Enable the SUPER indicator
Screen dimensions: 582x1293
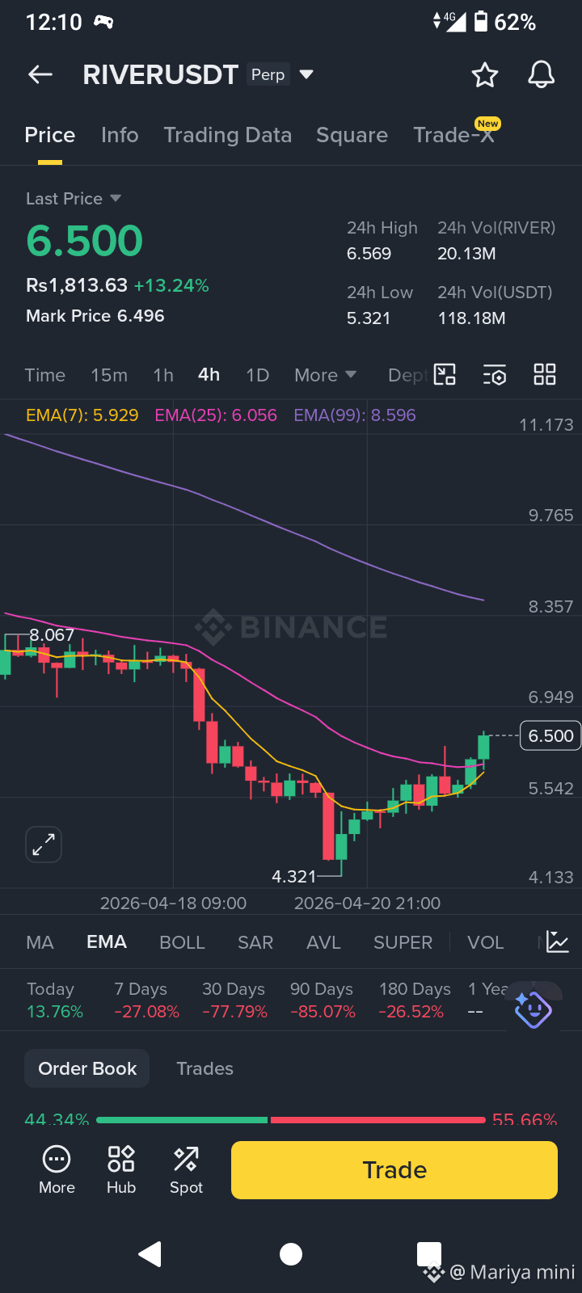(x=403, y=942)
